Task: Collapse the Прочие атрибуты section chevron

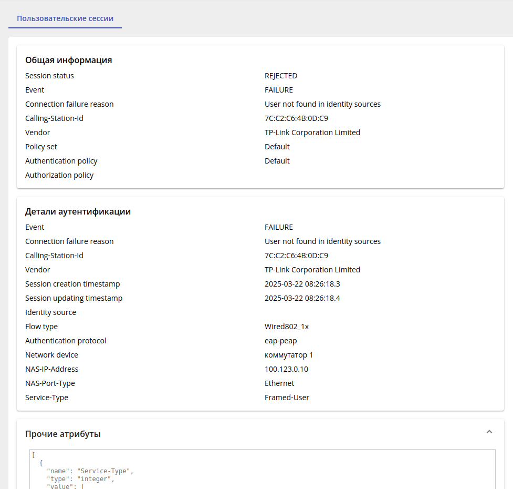Action: [x=489, y=432]
